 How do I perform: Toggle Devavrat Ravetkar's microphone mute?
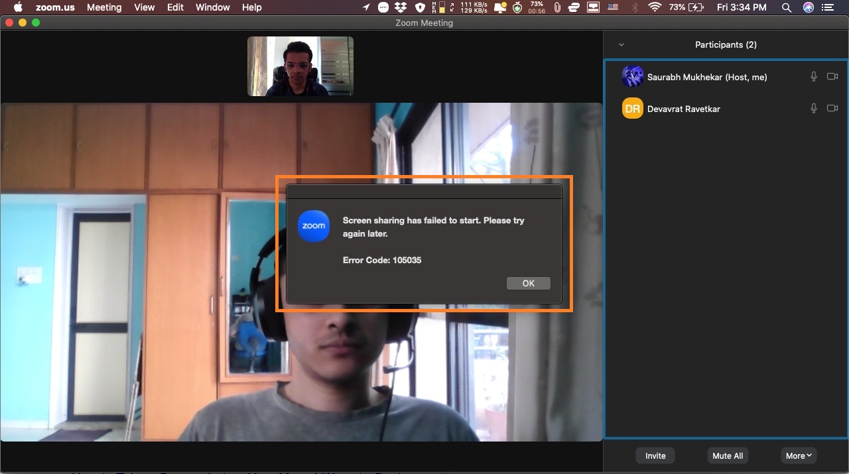pyautogui.click(x=813, y=108)
